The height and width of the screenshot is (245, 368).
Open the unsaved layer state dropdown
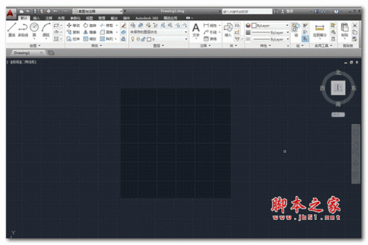pos(159,32)
